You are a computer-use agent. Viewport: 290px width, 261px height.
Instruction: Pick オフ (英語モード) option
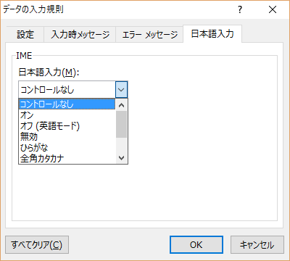click(67, 126)
